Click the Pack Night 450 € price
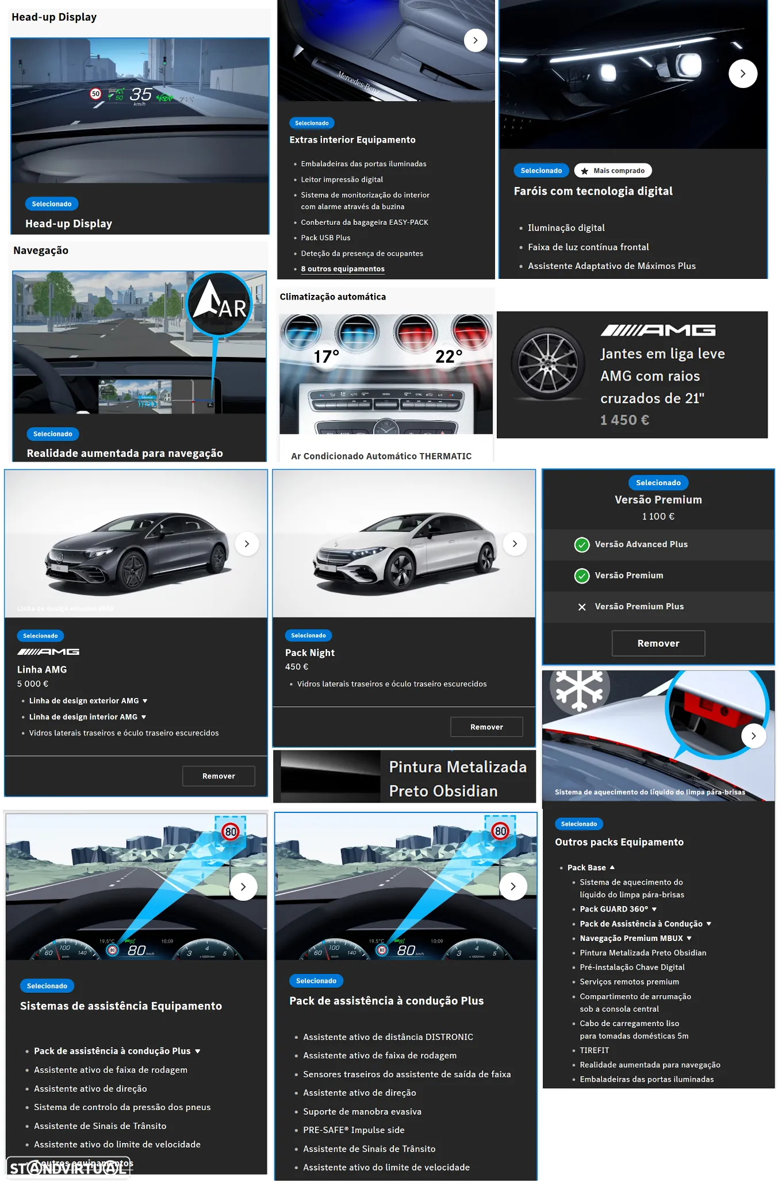 pos(297,667)
